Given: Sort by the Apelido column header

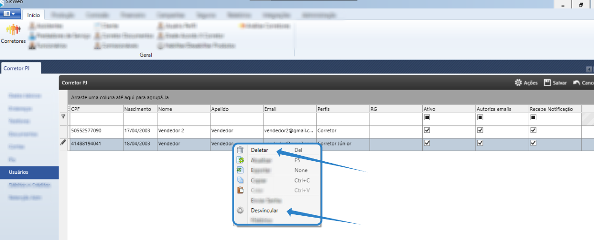Looking at the screenshot, I should tap(237, 109).
